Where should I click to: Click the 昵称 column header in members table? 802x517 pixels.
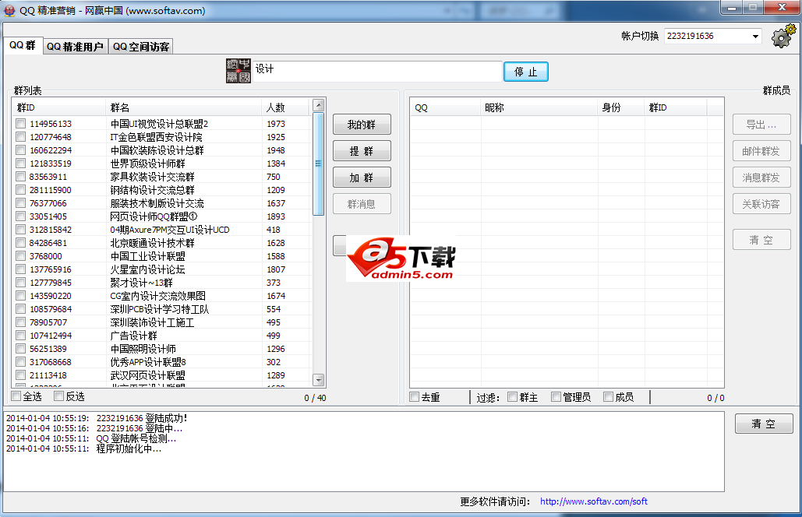tap(539, 107)
